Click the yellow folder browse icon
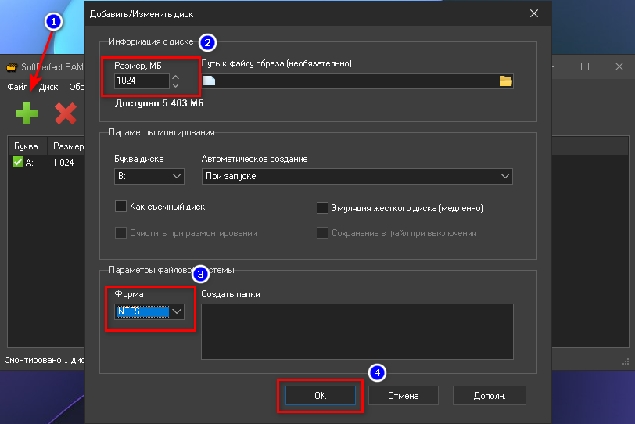This screenshot has height=424, width=635. coord(505,81)
